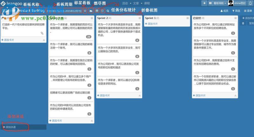Collapse the 已交付 list with its chevron

[x=235, y=96]
